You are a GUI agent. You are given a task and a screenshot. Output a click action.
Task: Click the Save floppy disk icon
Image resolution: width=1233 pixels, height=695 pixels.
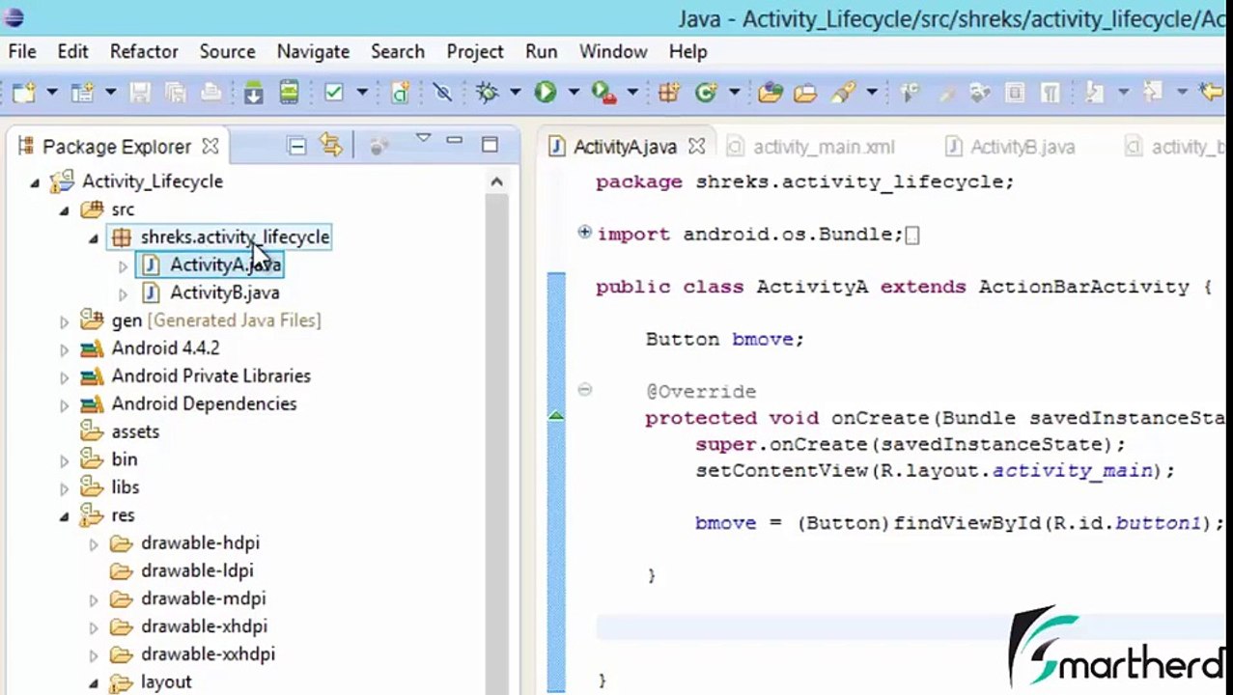[140, 93]
